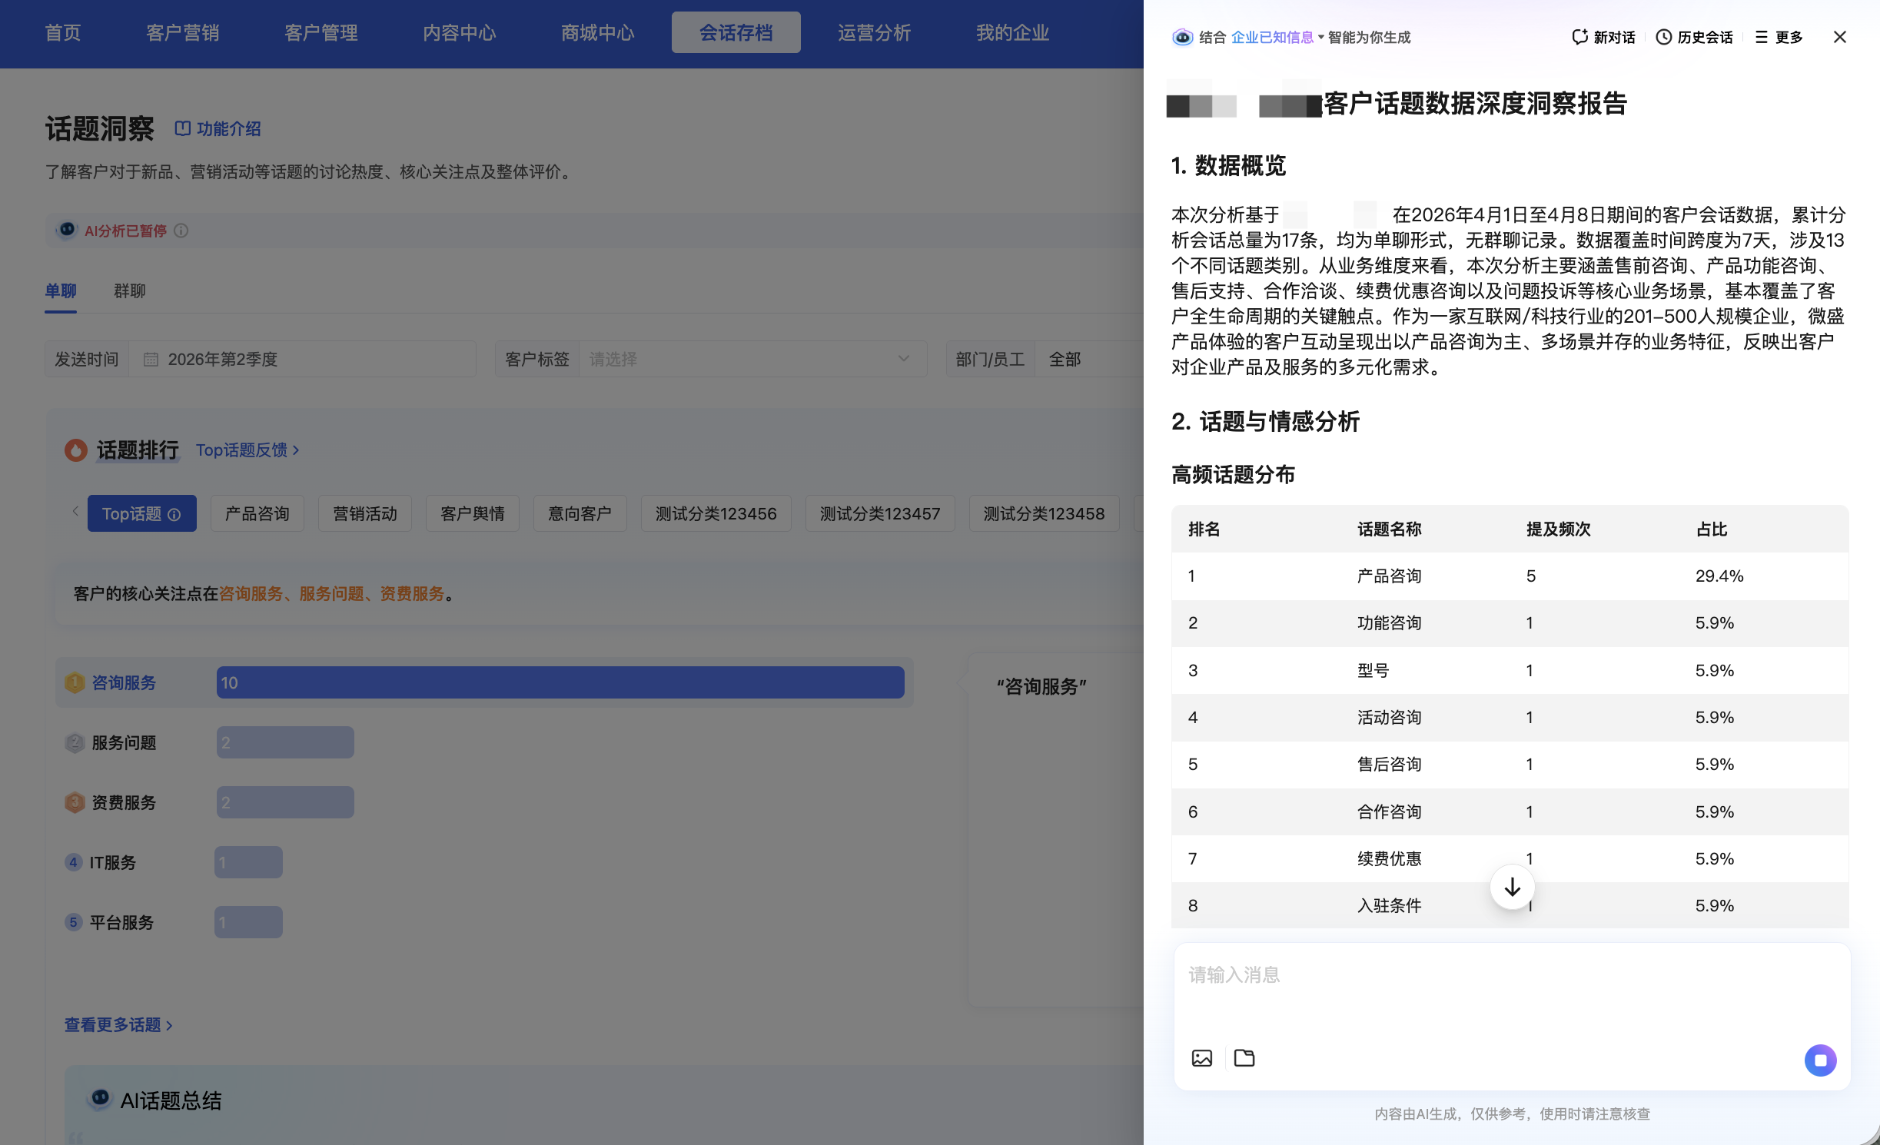Click 查看更多话题 link
1880x1145 pixels.
(x=118, y=1025)
